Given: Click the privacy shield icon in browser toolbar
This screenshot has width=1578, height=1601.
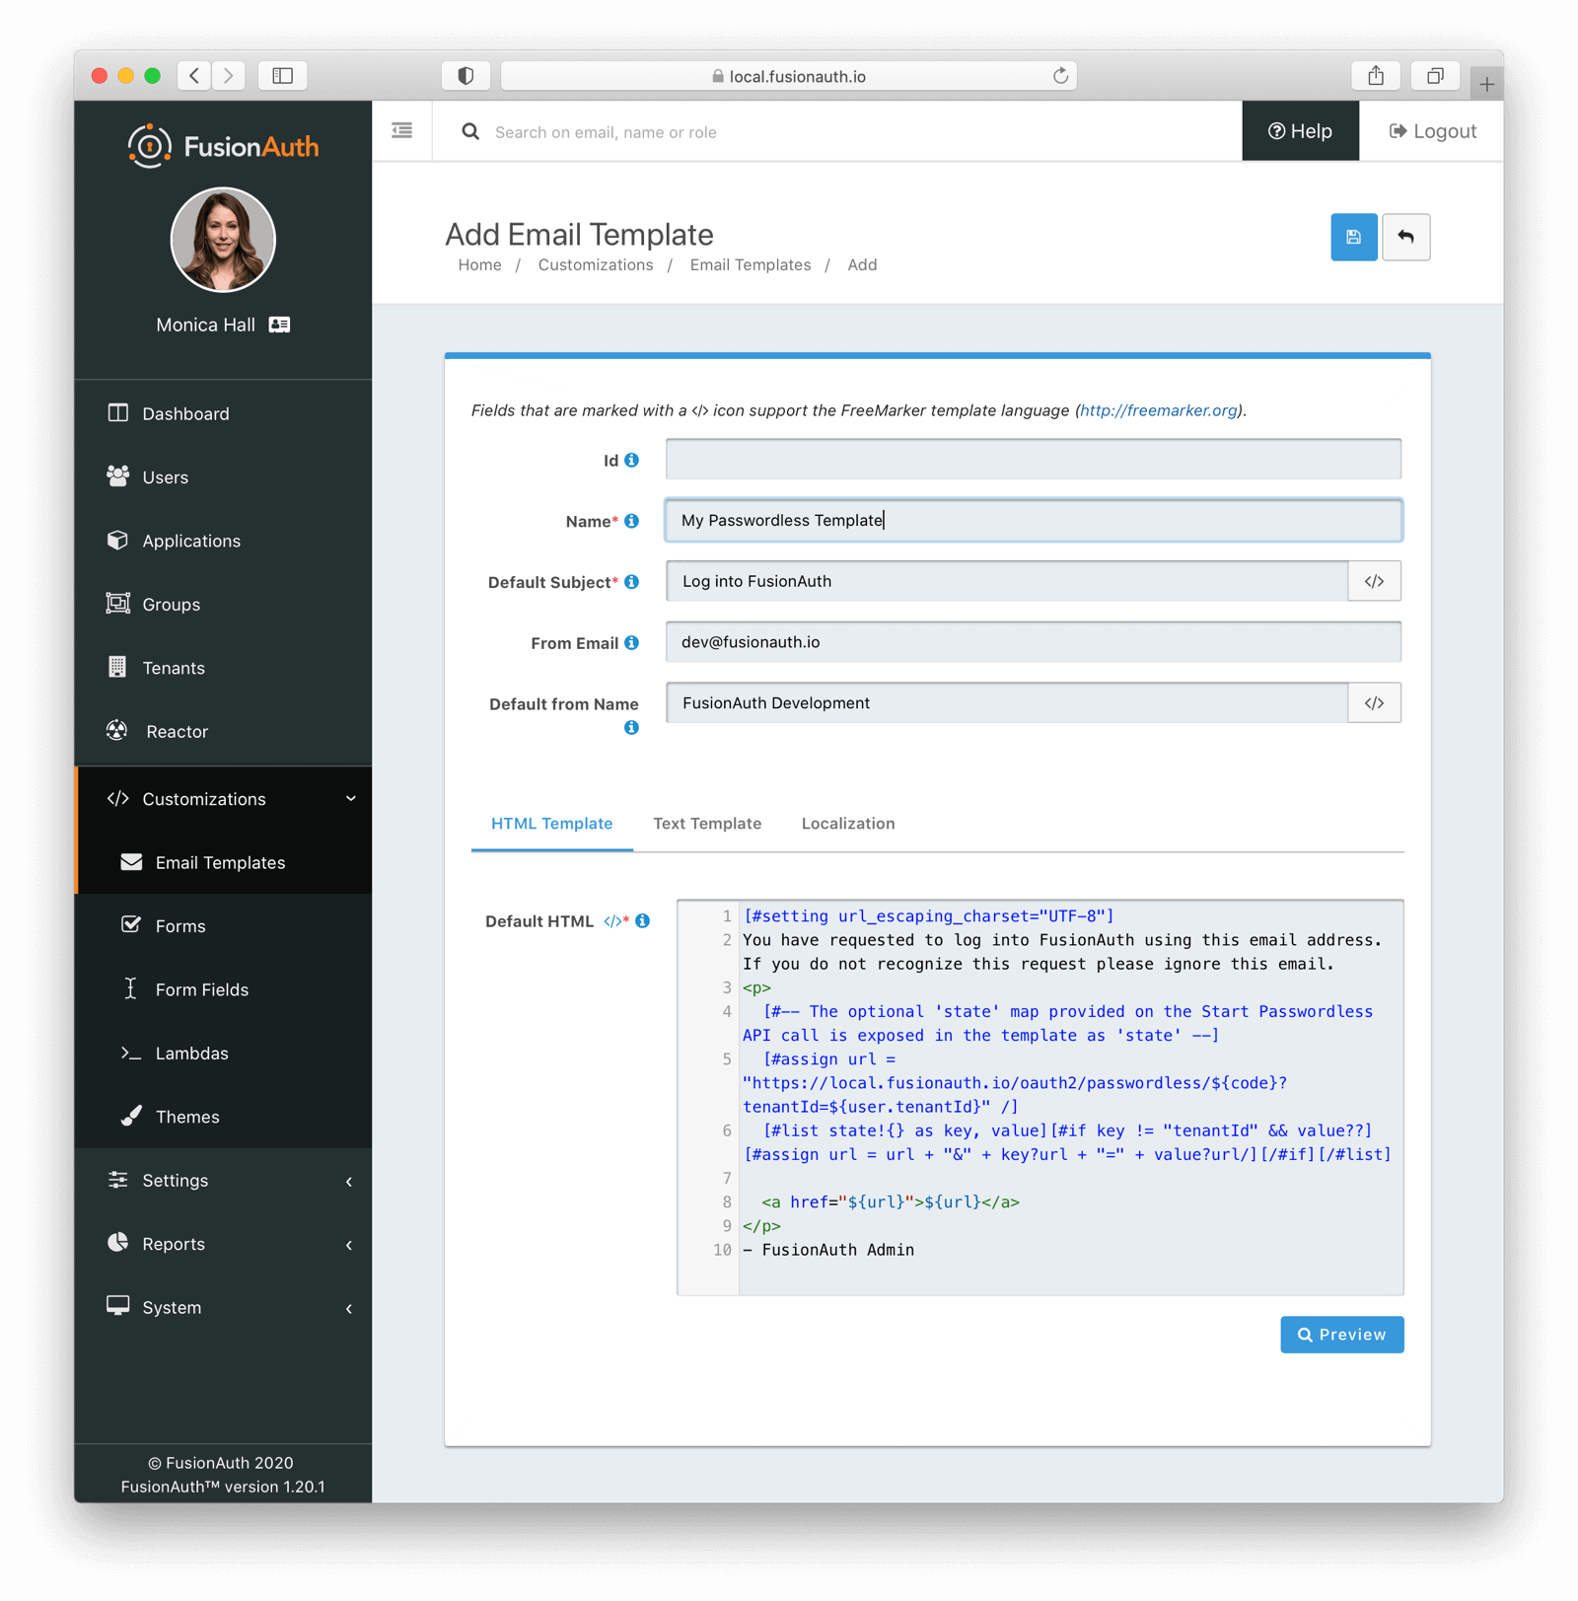Looking at the screenshot, I should [x=466, y=75].
